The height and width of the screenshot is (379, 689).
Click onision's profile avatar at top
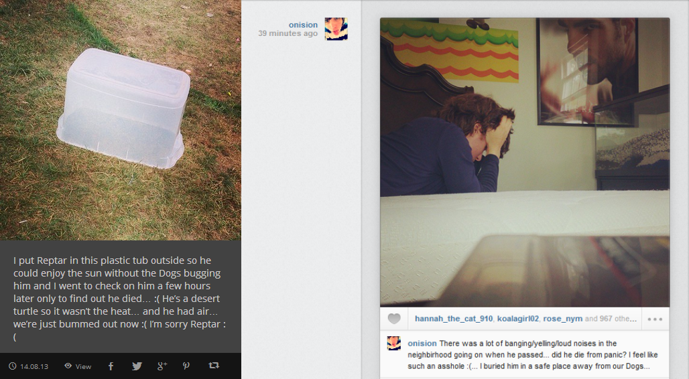tap(336, 29)
